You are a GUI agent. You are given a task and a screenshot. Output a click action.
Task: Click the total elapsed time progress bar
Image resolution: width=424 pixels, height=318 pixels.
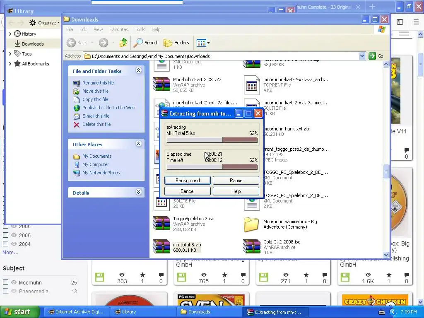coord(212,167)
